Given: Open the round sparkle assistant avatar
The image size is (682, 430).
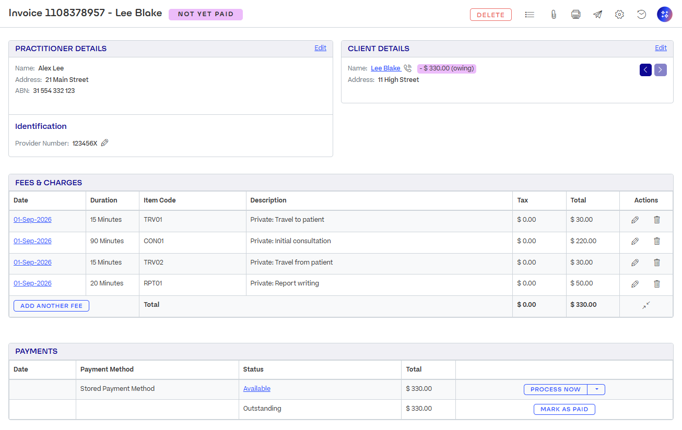Looking at the screenshot, I should (664, 15).
